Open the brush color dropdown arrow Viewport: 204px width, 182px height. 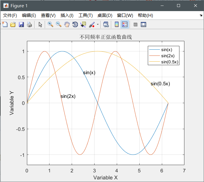[x=98, y=25]
